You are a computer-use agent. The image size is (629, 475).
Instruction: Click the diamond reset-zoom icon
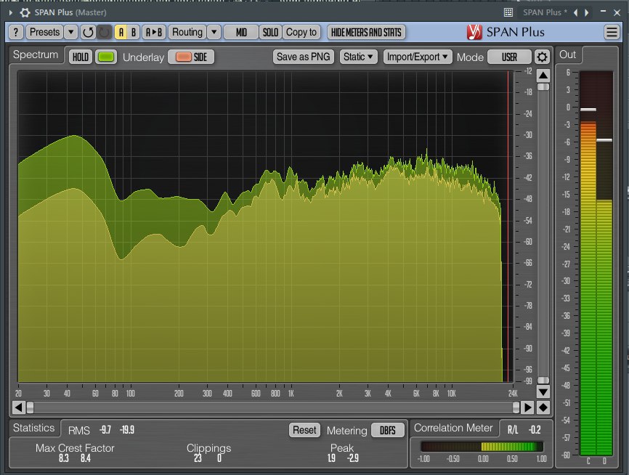click(543, 407)
